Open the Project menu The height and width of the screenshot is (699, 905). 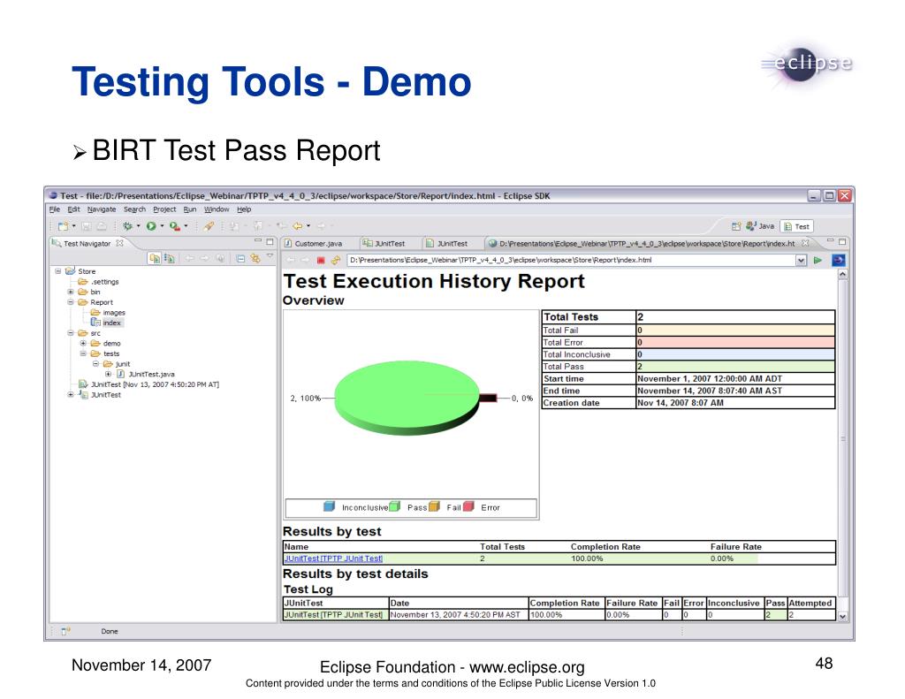[164, 209]
